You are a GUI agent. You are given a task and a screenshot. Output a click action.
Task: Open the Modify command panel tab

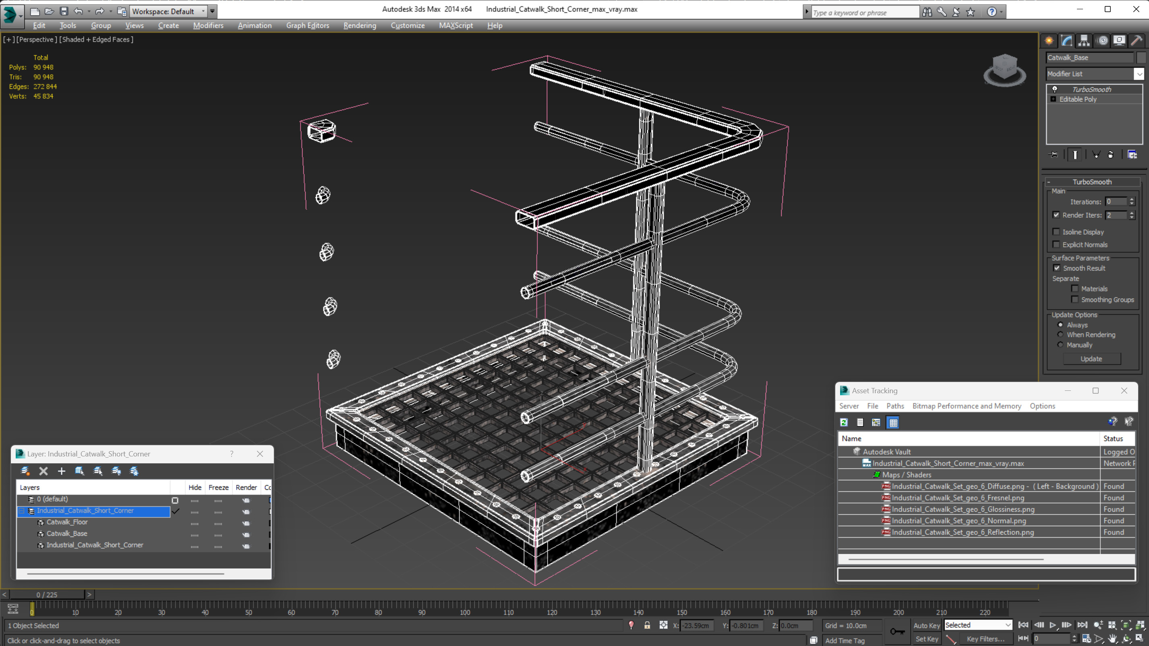[x=1066, y=41]
